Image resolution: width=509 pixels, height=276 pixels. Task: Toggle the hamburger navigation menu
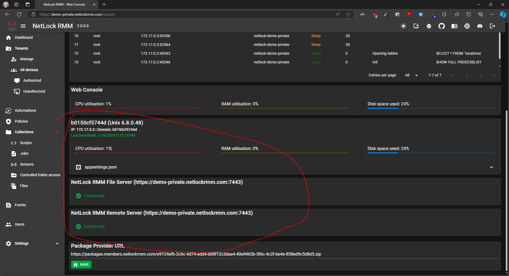[x=23, y=26]
